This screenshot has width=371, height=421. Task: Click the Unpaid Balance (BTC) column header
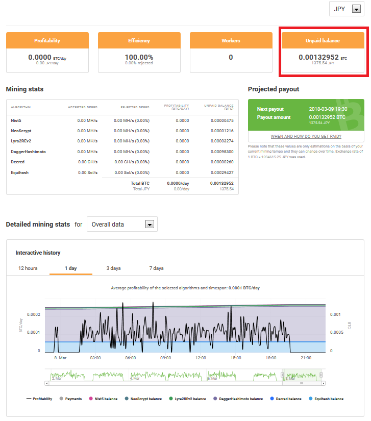click(219, 107)
